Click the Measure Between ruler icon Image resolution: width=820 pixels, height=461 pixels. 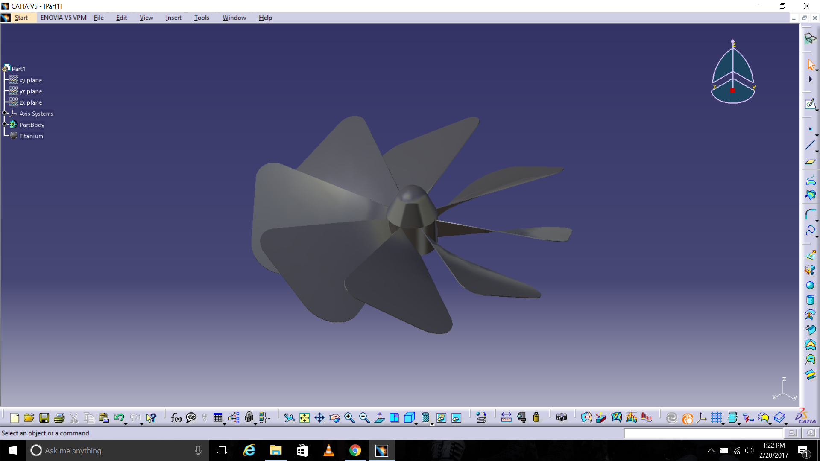coord(506,418)
